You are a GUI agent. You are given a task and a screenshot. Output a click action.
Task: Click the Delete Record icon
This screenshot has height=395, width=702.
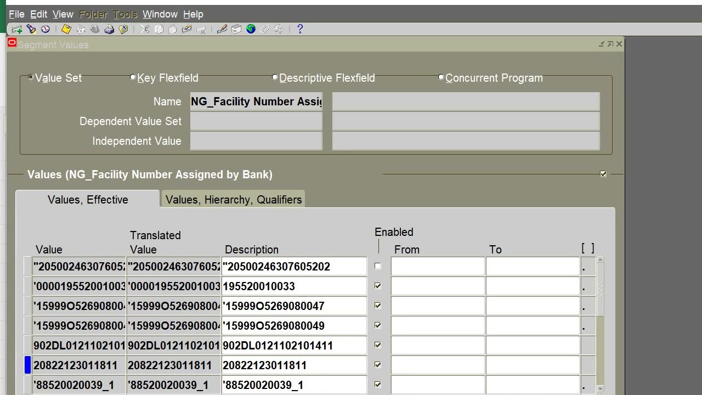pos(201,29)
